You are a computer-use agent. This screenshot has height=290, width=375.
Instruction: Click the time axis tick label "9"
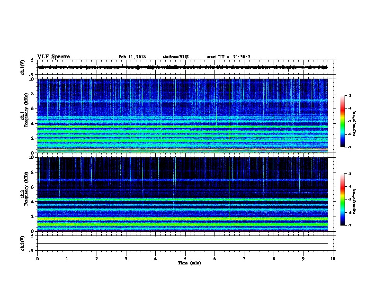pyautogui.click(x=303, y=259)
